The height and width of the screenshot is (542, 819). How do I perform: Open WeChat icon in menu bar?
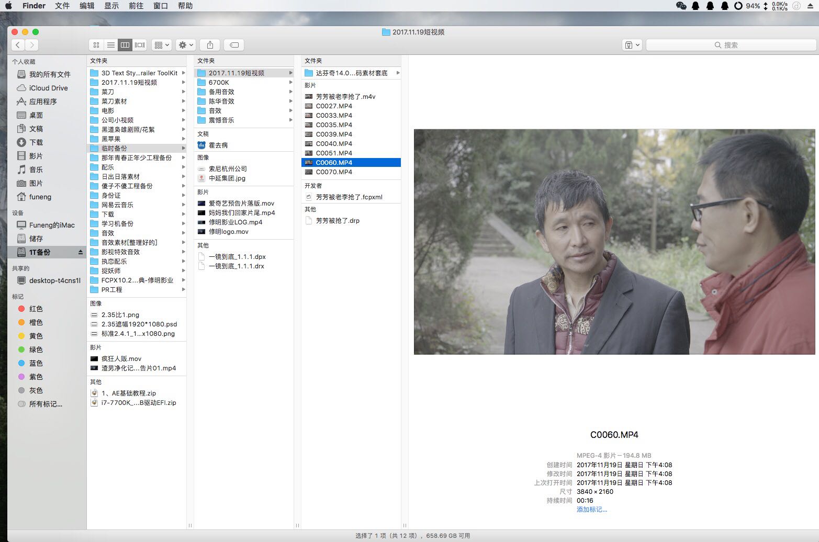(681, 6)
